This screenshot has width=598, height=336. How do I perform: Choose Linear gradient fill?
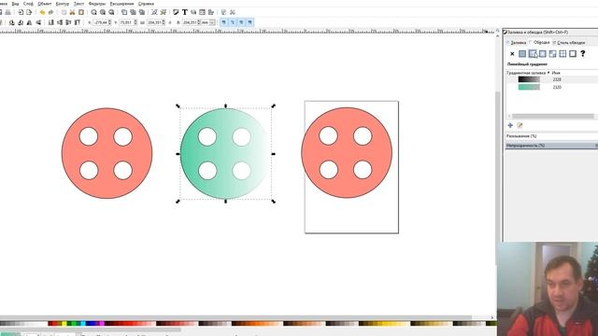pos(533,54)
